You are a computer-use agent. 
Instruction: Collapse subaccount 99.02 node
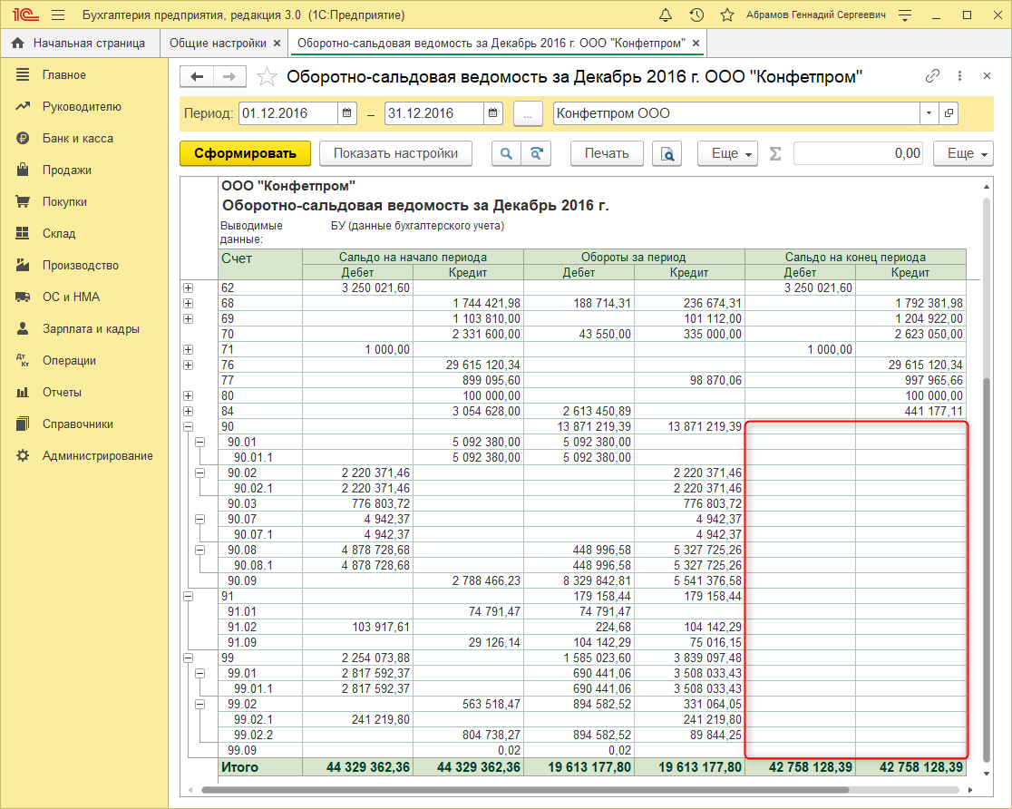(200, 704)
